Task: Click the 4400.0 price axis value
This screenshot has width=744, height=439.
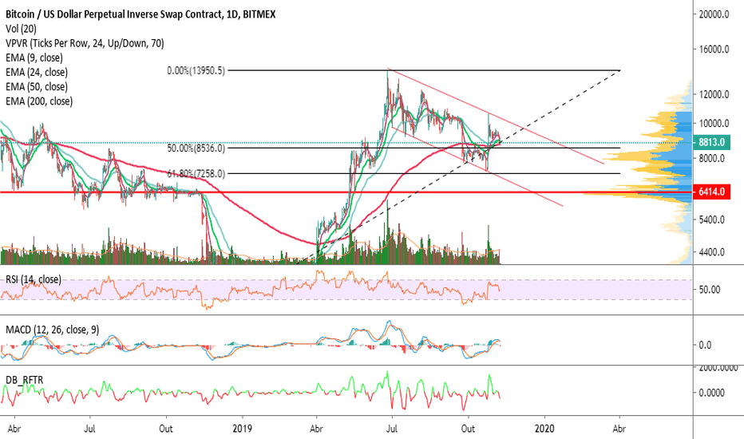Action: [x=712, y=252]
